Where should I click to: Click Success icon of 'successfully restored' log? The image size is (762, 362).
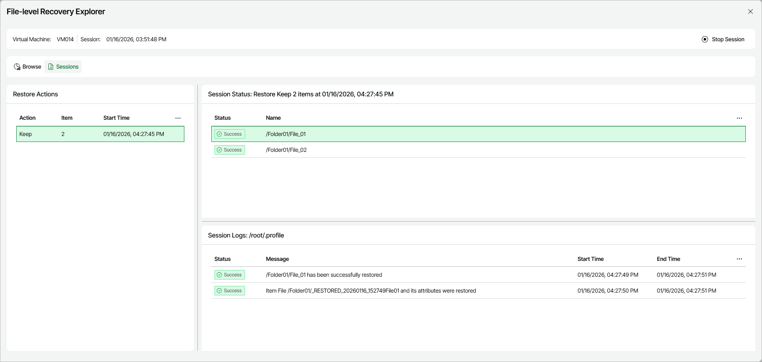tap(219, 275)
